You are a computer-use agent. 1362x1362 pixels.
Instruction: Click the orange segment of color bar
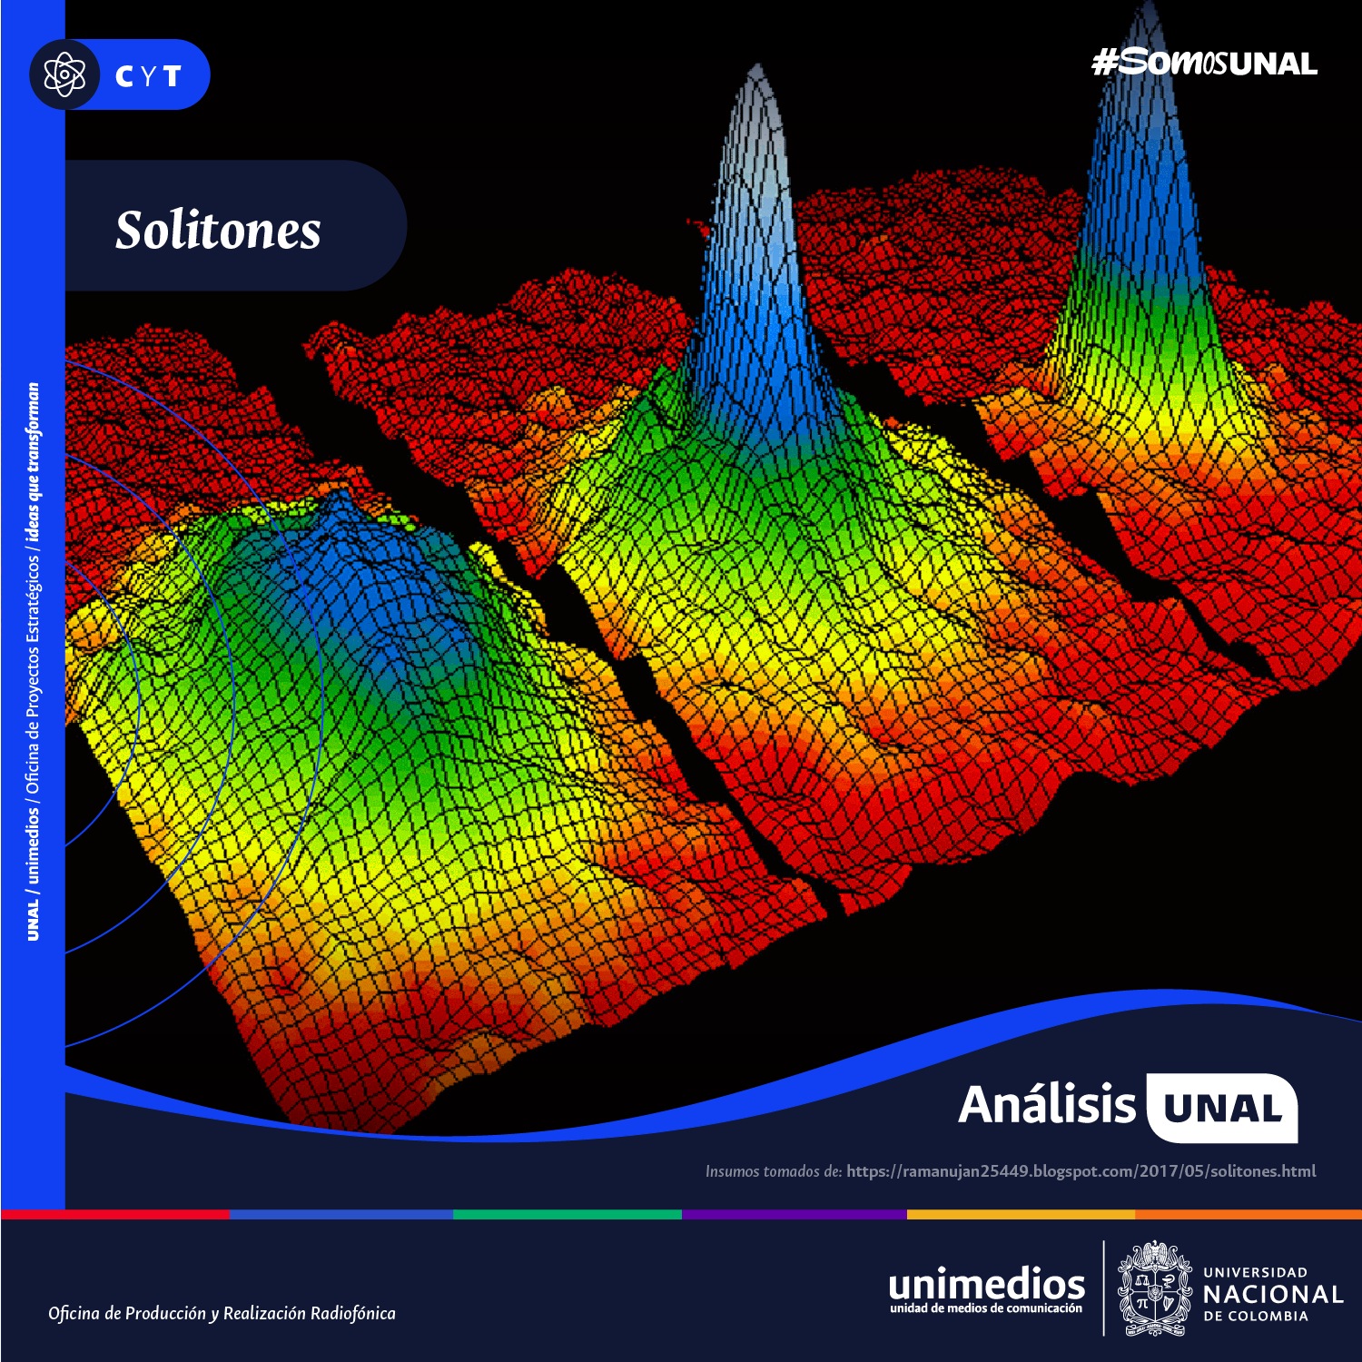point(1248,1214)
